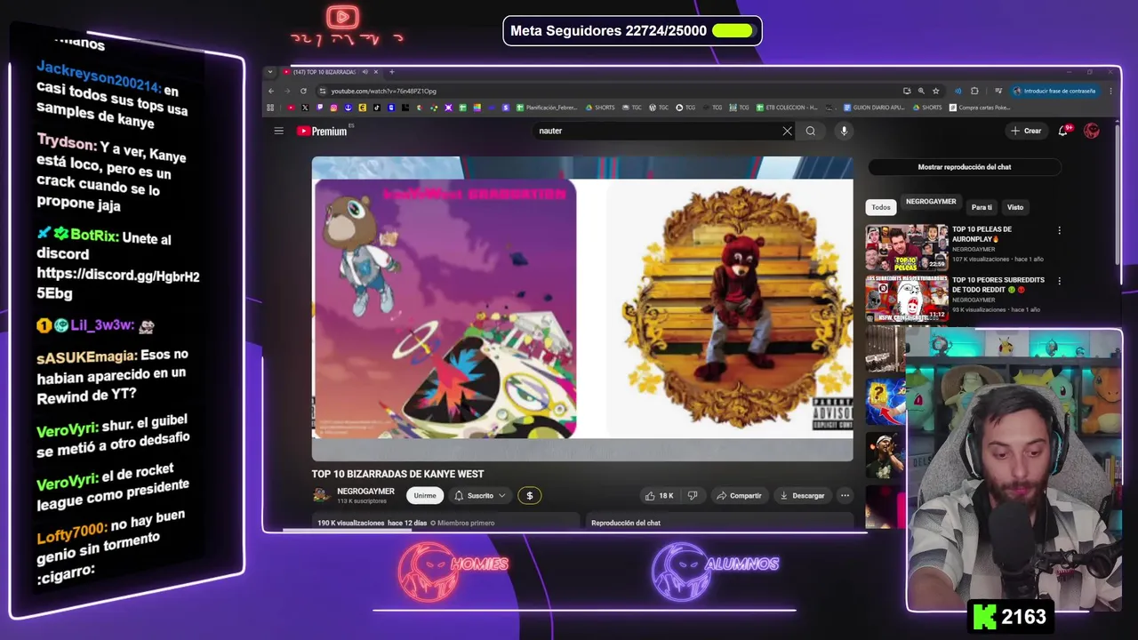Image resolution: width=1138 pixels, height=640 pixels.
Task: Open the YouTube account avatar menu
Action: coord(1092,131)
